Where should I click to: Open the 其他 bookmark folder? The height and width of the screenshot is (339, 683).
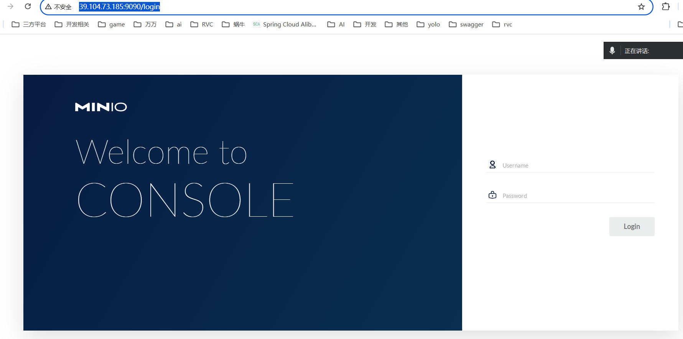tap(397, 25)
